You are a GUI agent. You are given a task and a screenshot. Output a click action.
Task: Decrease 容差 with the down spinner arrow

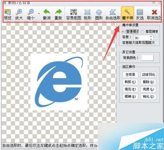(151, 39)
